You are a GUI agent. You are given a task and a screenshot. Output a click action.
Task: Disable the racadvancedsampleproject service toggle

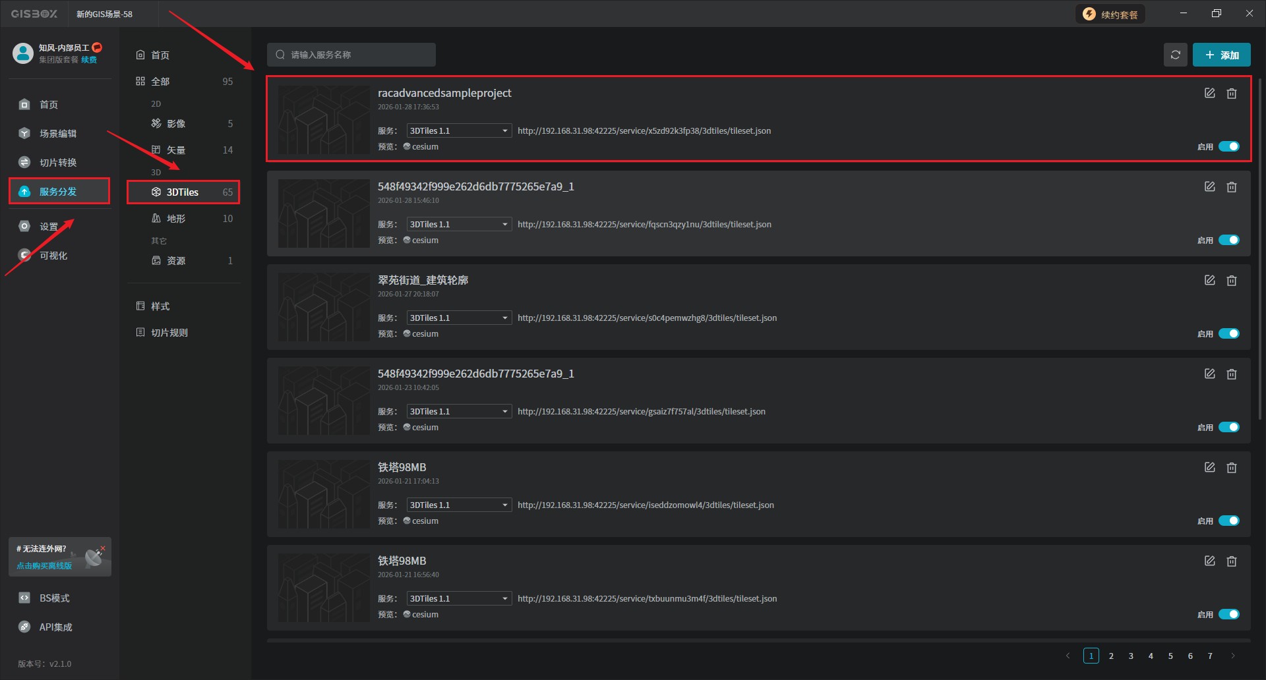pyautogui.click(x=1228, y=146)
